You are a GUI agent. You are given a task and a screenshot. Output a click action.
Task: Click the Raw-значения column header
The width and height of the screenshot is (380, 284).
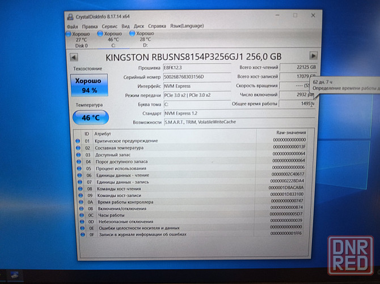coord(288,132)
